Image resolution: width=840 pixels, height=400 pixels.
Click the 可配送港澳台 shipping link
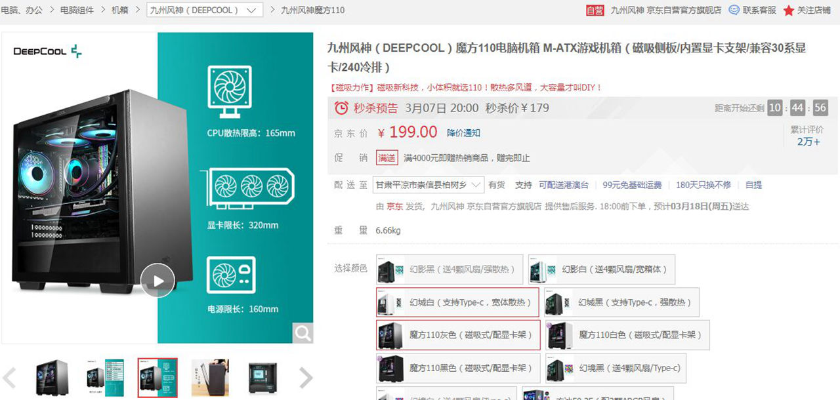pyautogui.click(x=562, y=185)
